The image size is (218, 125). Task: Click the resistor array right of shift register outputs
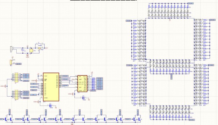pos(93,84)
